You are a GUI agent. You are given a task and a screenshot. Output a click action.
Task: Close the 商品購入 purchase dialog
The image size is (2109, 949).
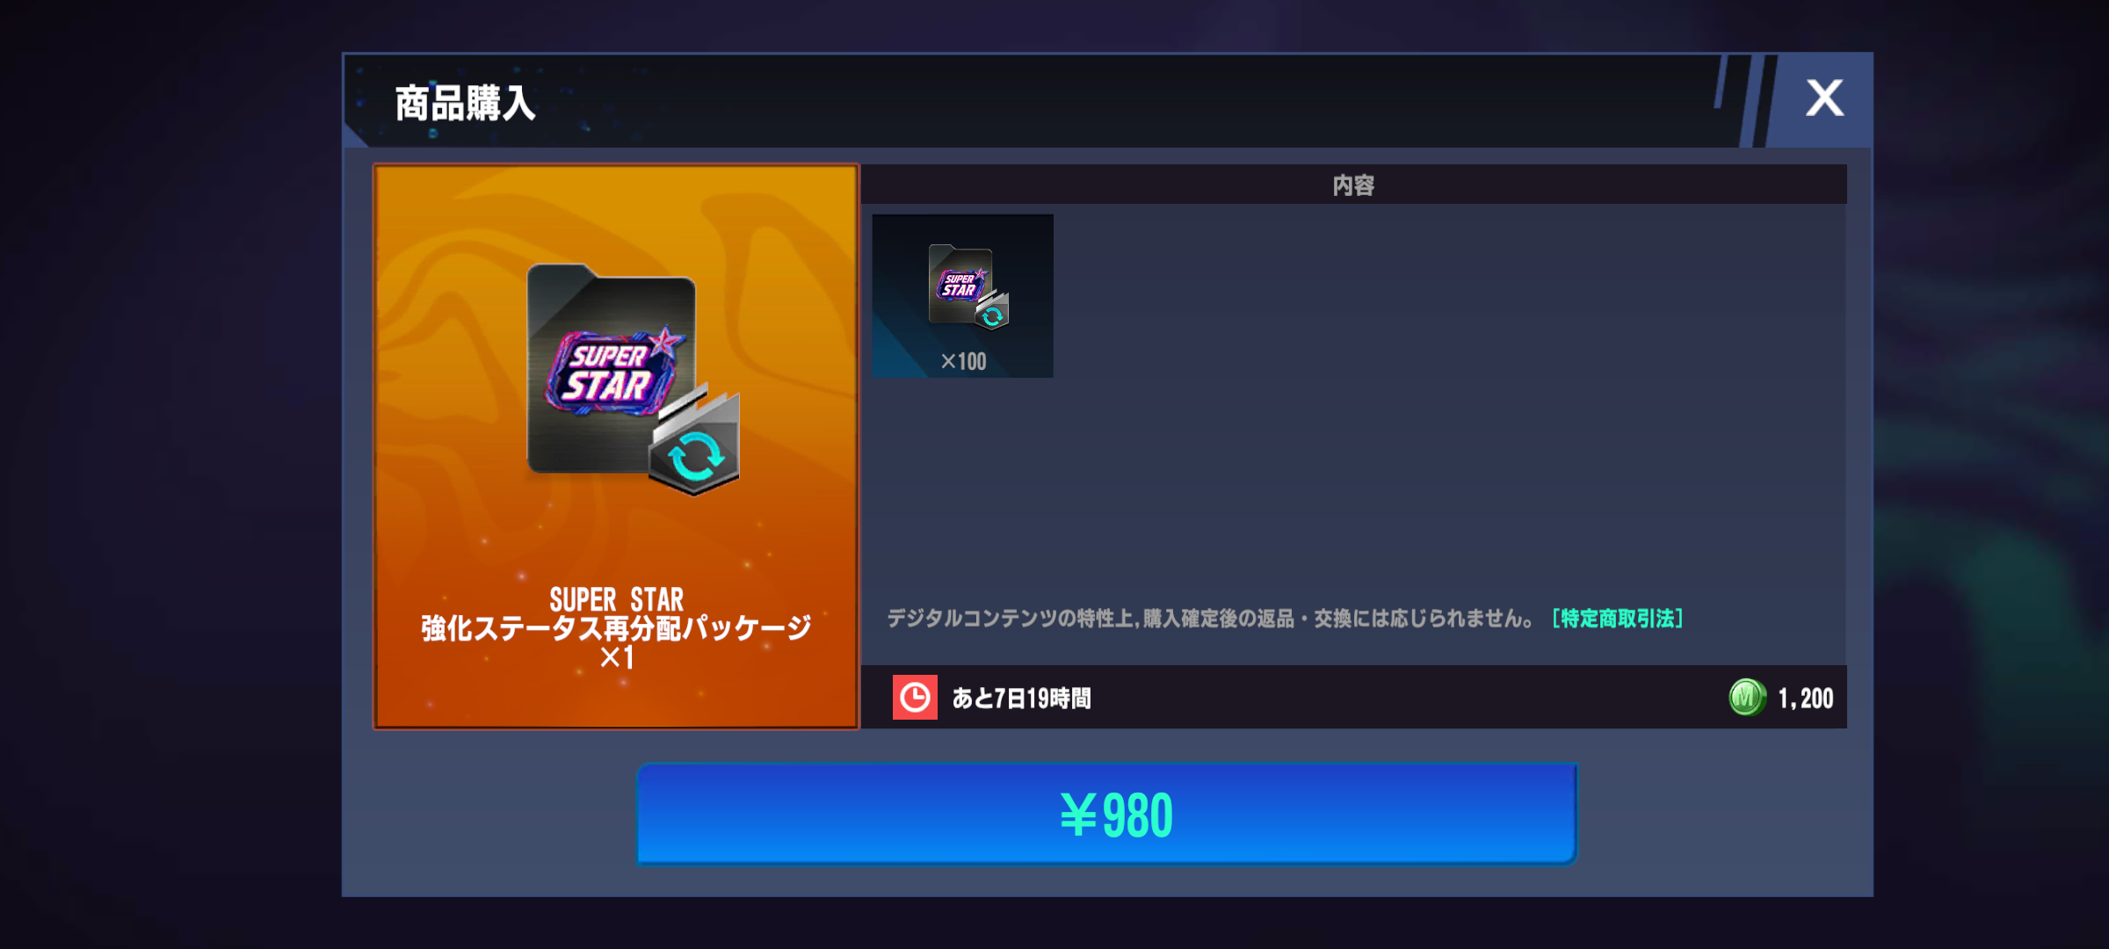click(1824, 98)
